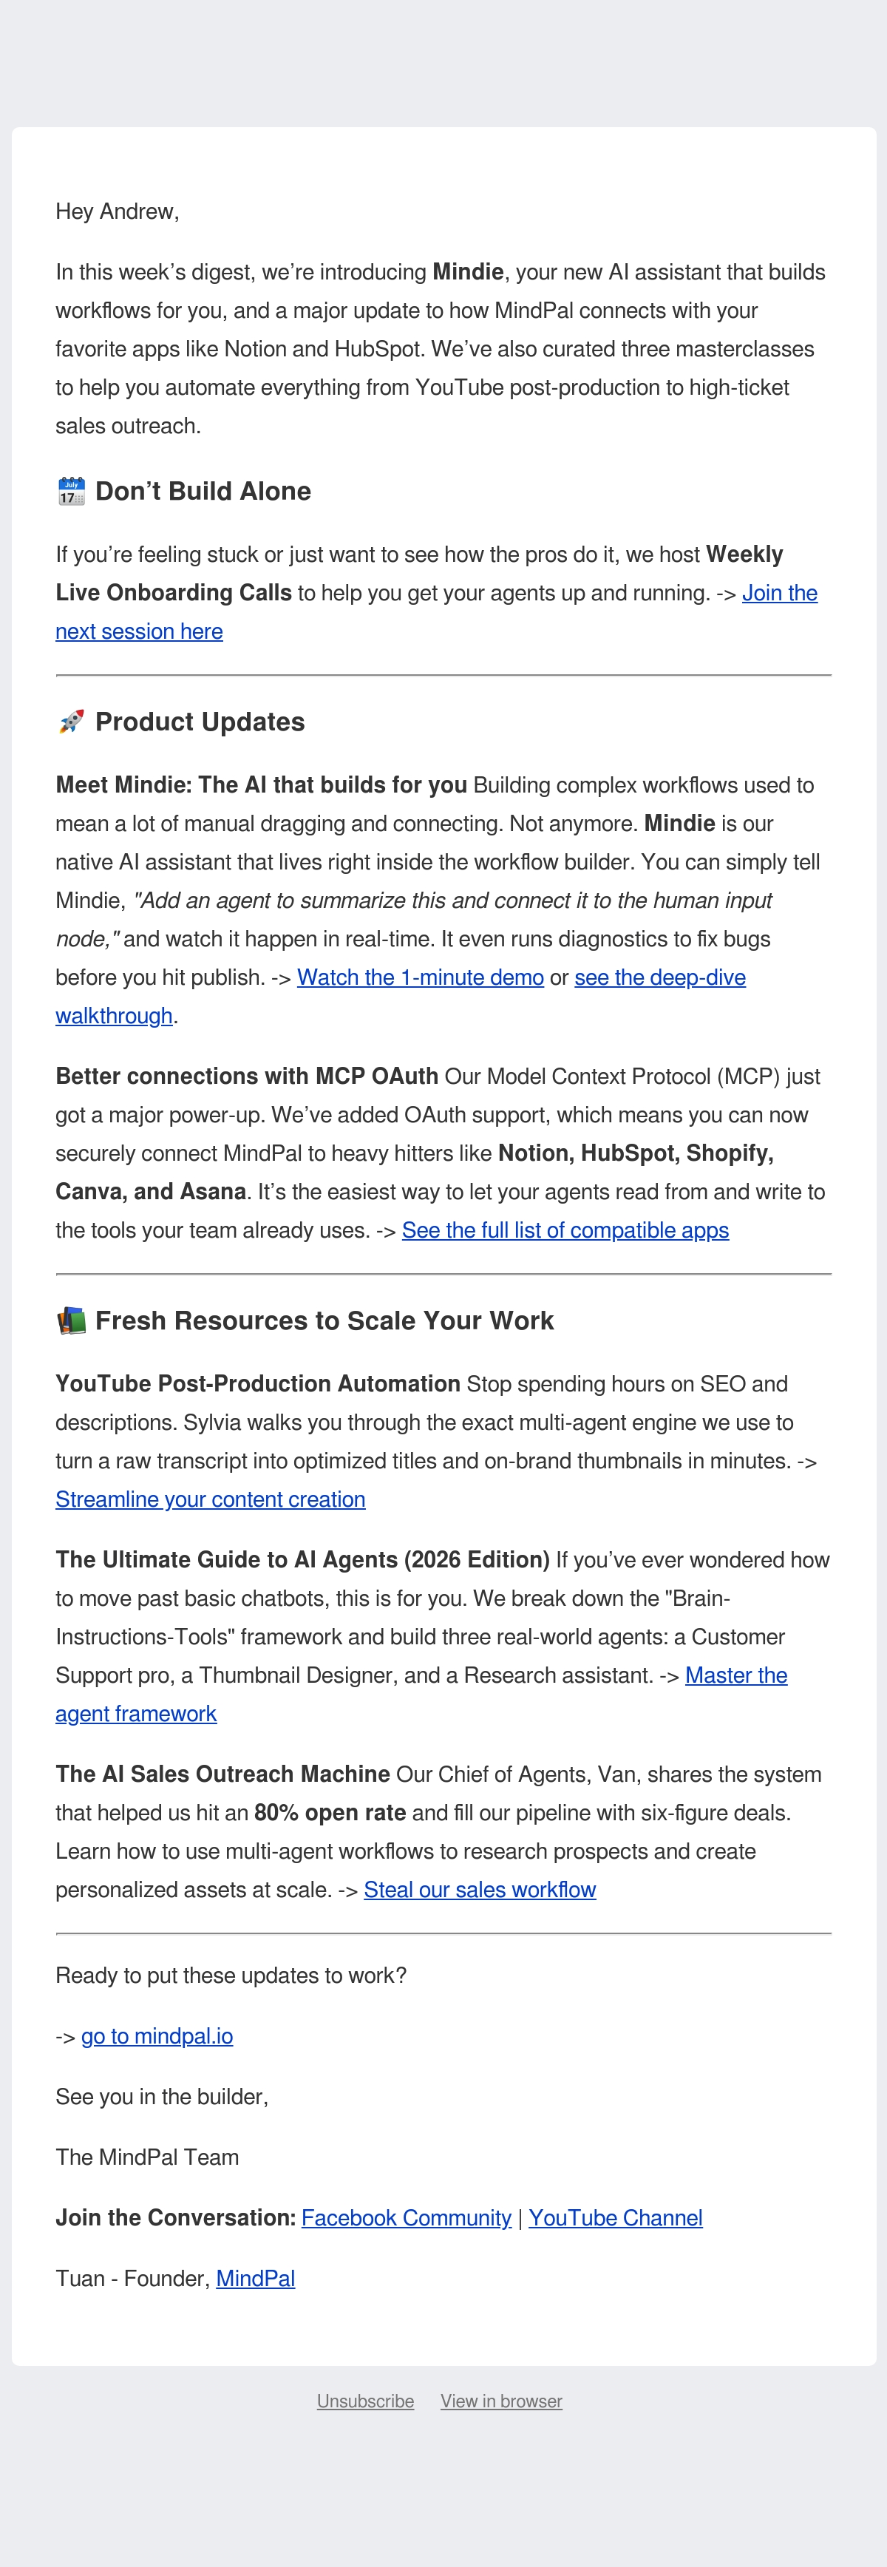Viewport: 887px width, 2567px height.
Task: Click the 'Join the Conversation:' label
Action: [x=175, y=2218]
